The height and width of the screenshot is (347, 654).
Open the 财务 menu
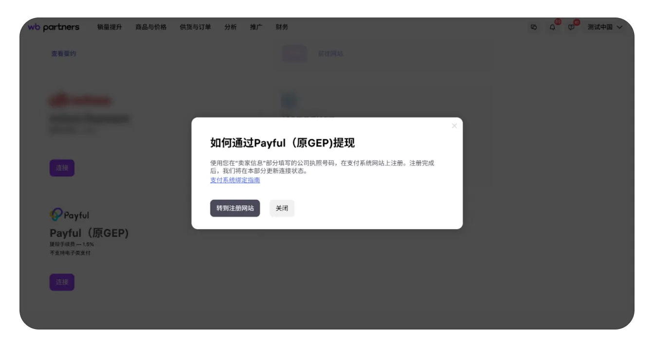(282, 27)
